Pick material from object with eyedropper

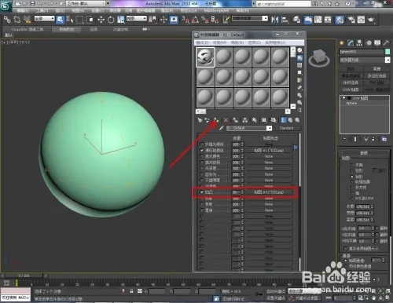tap(222, 128)
